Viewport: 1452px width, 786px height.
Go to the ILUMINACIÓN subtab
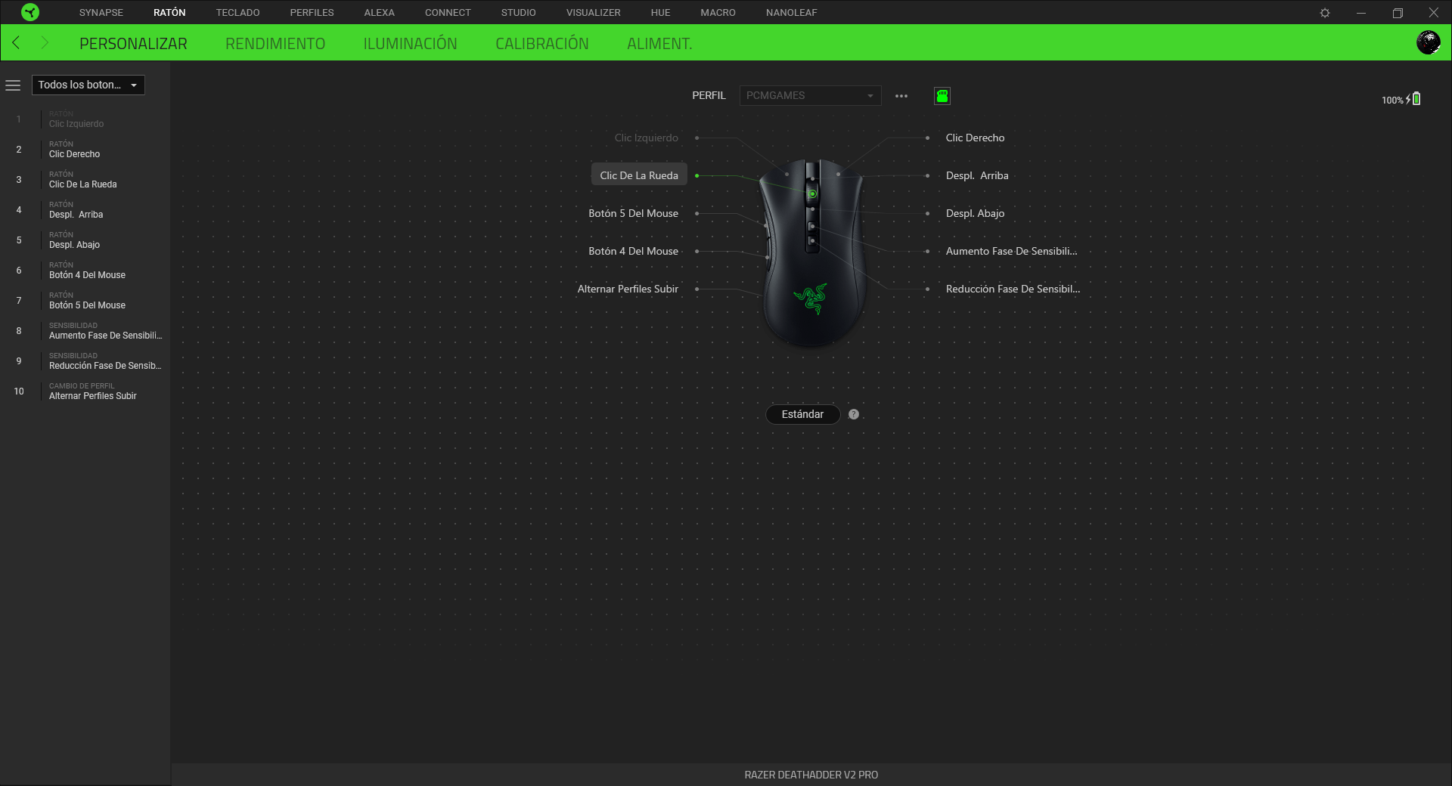point(410,44)
